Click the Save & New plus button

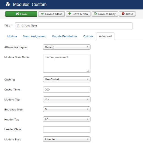(78, 14)
